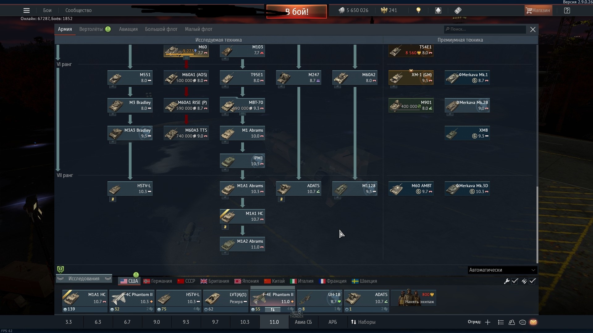This screenshot has width=593, height=333.
Task: Select the 'Авиа СБ' preset
Action: point(303,322)
